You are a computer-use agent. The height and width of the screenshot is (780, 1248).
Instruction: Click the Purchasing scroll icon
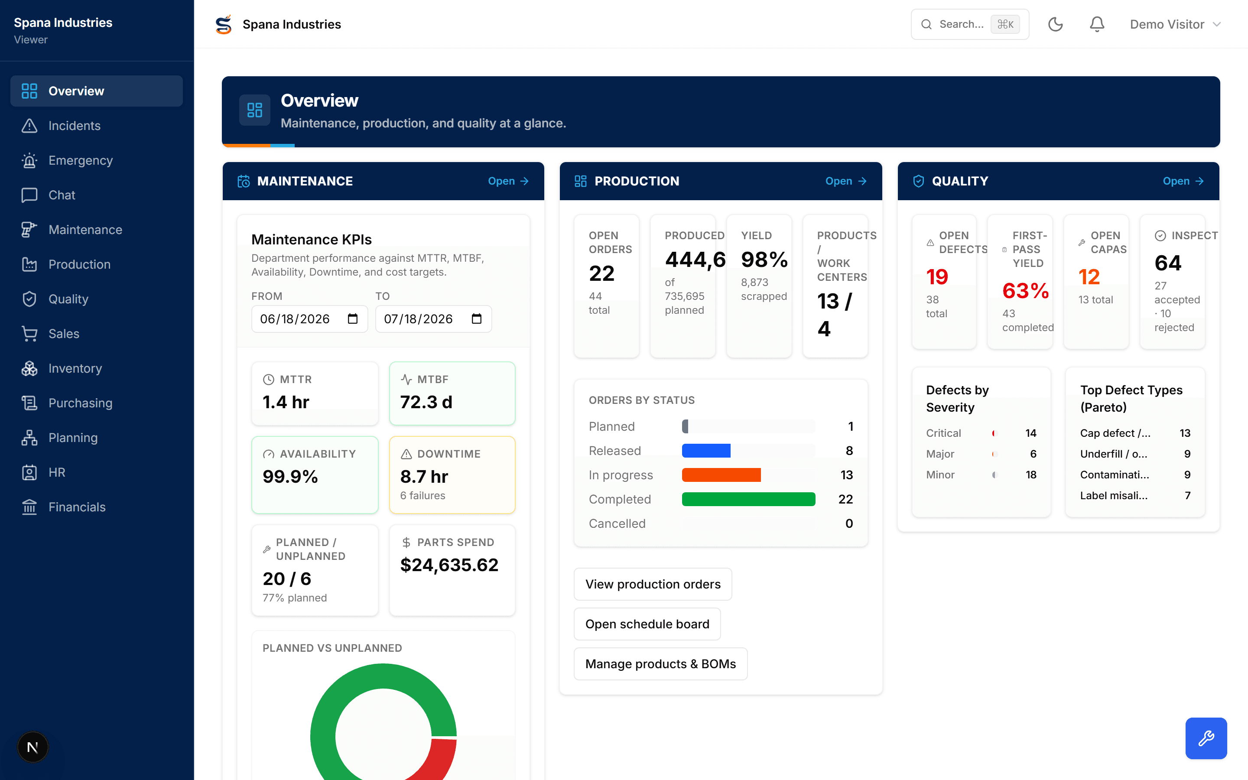pyautogui.click(x=29, y=403)
